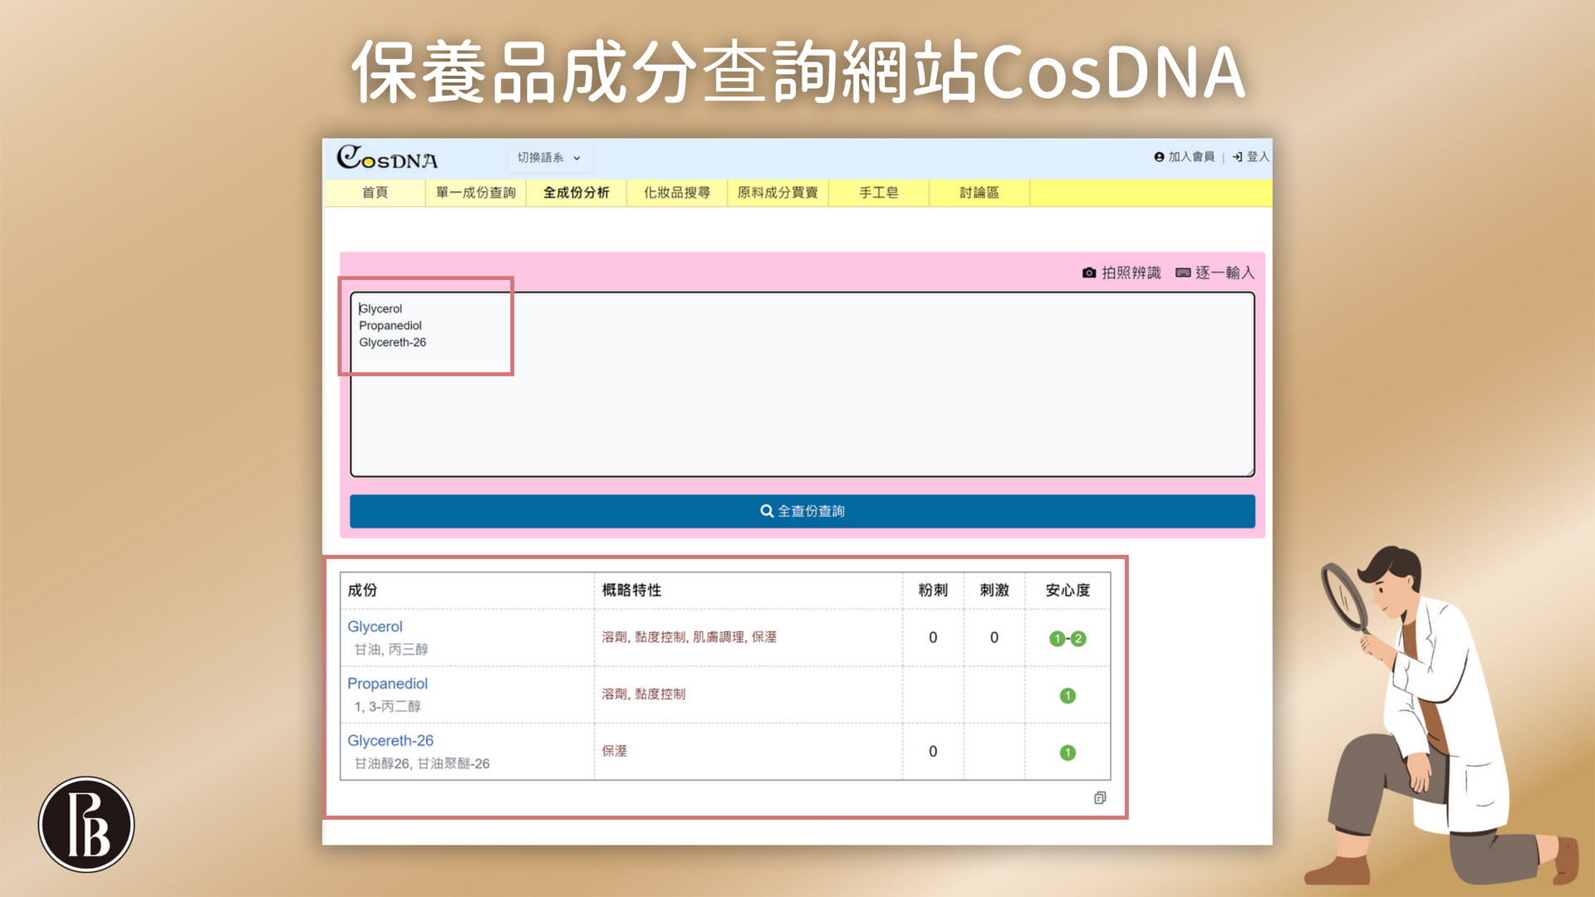Image resolution: width=1595 pixels, height=897 pixels.
Task: Click the 1-2 safety rating for Glycerol
Action: pos(1067,639)
